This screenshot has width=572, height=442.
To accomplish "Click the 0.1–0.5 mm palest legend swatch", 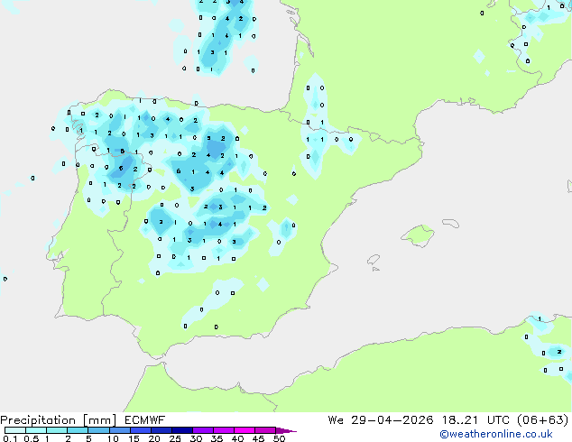I will pyautogui.click(x=15, y=430).
